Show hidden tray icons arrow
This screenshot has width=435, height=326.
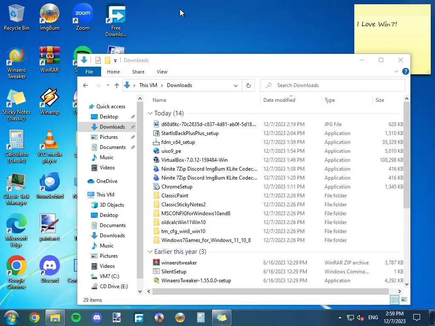click(x=340, y=318)
